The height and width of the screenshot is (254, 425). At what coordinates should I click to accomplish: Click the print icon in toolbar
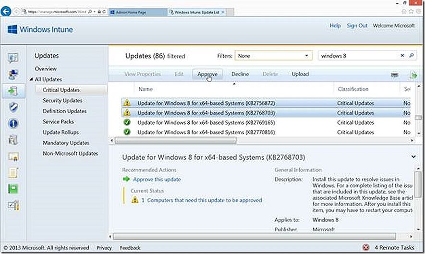point(395,74)
